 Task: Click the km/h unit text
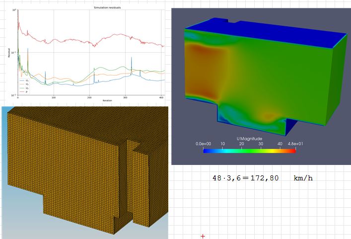point(303,178)
